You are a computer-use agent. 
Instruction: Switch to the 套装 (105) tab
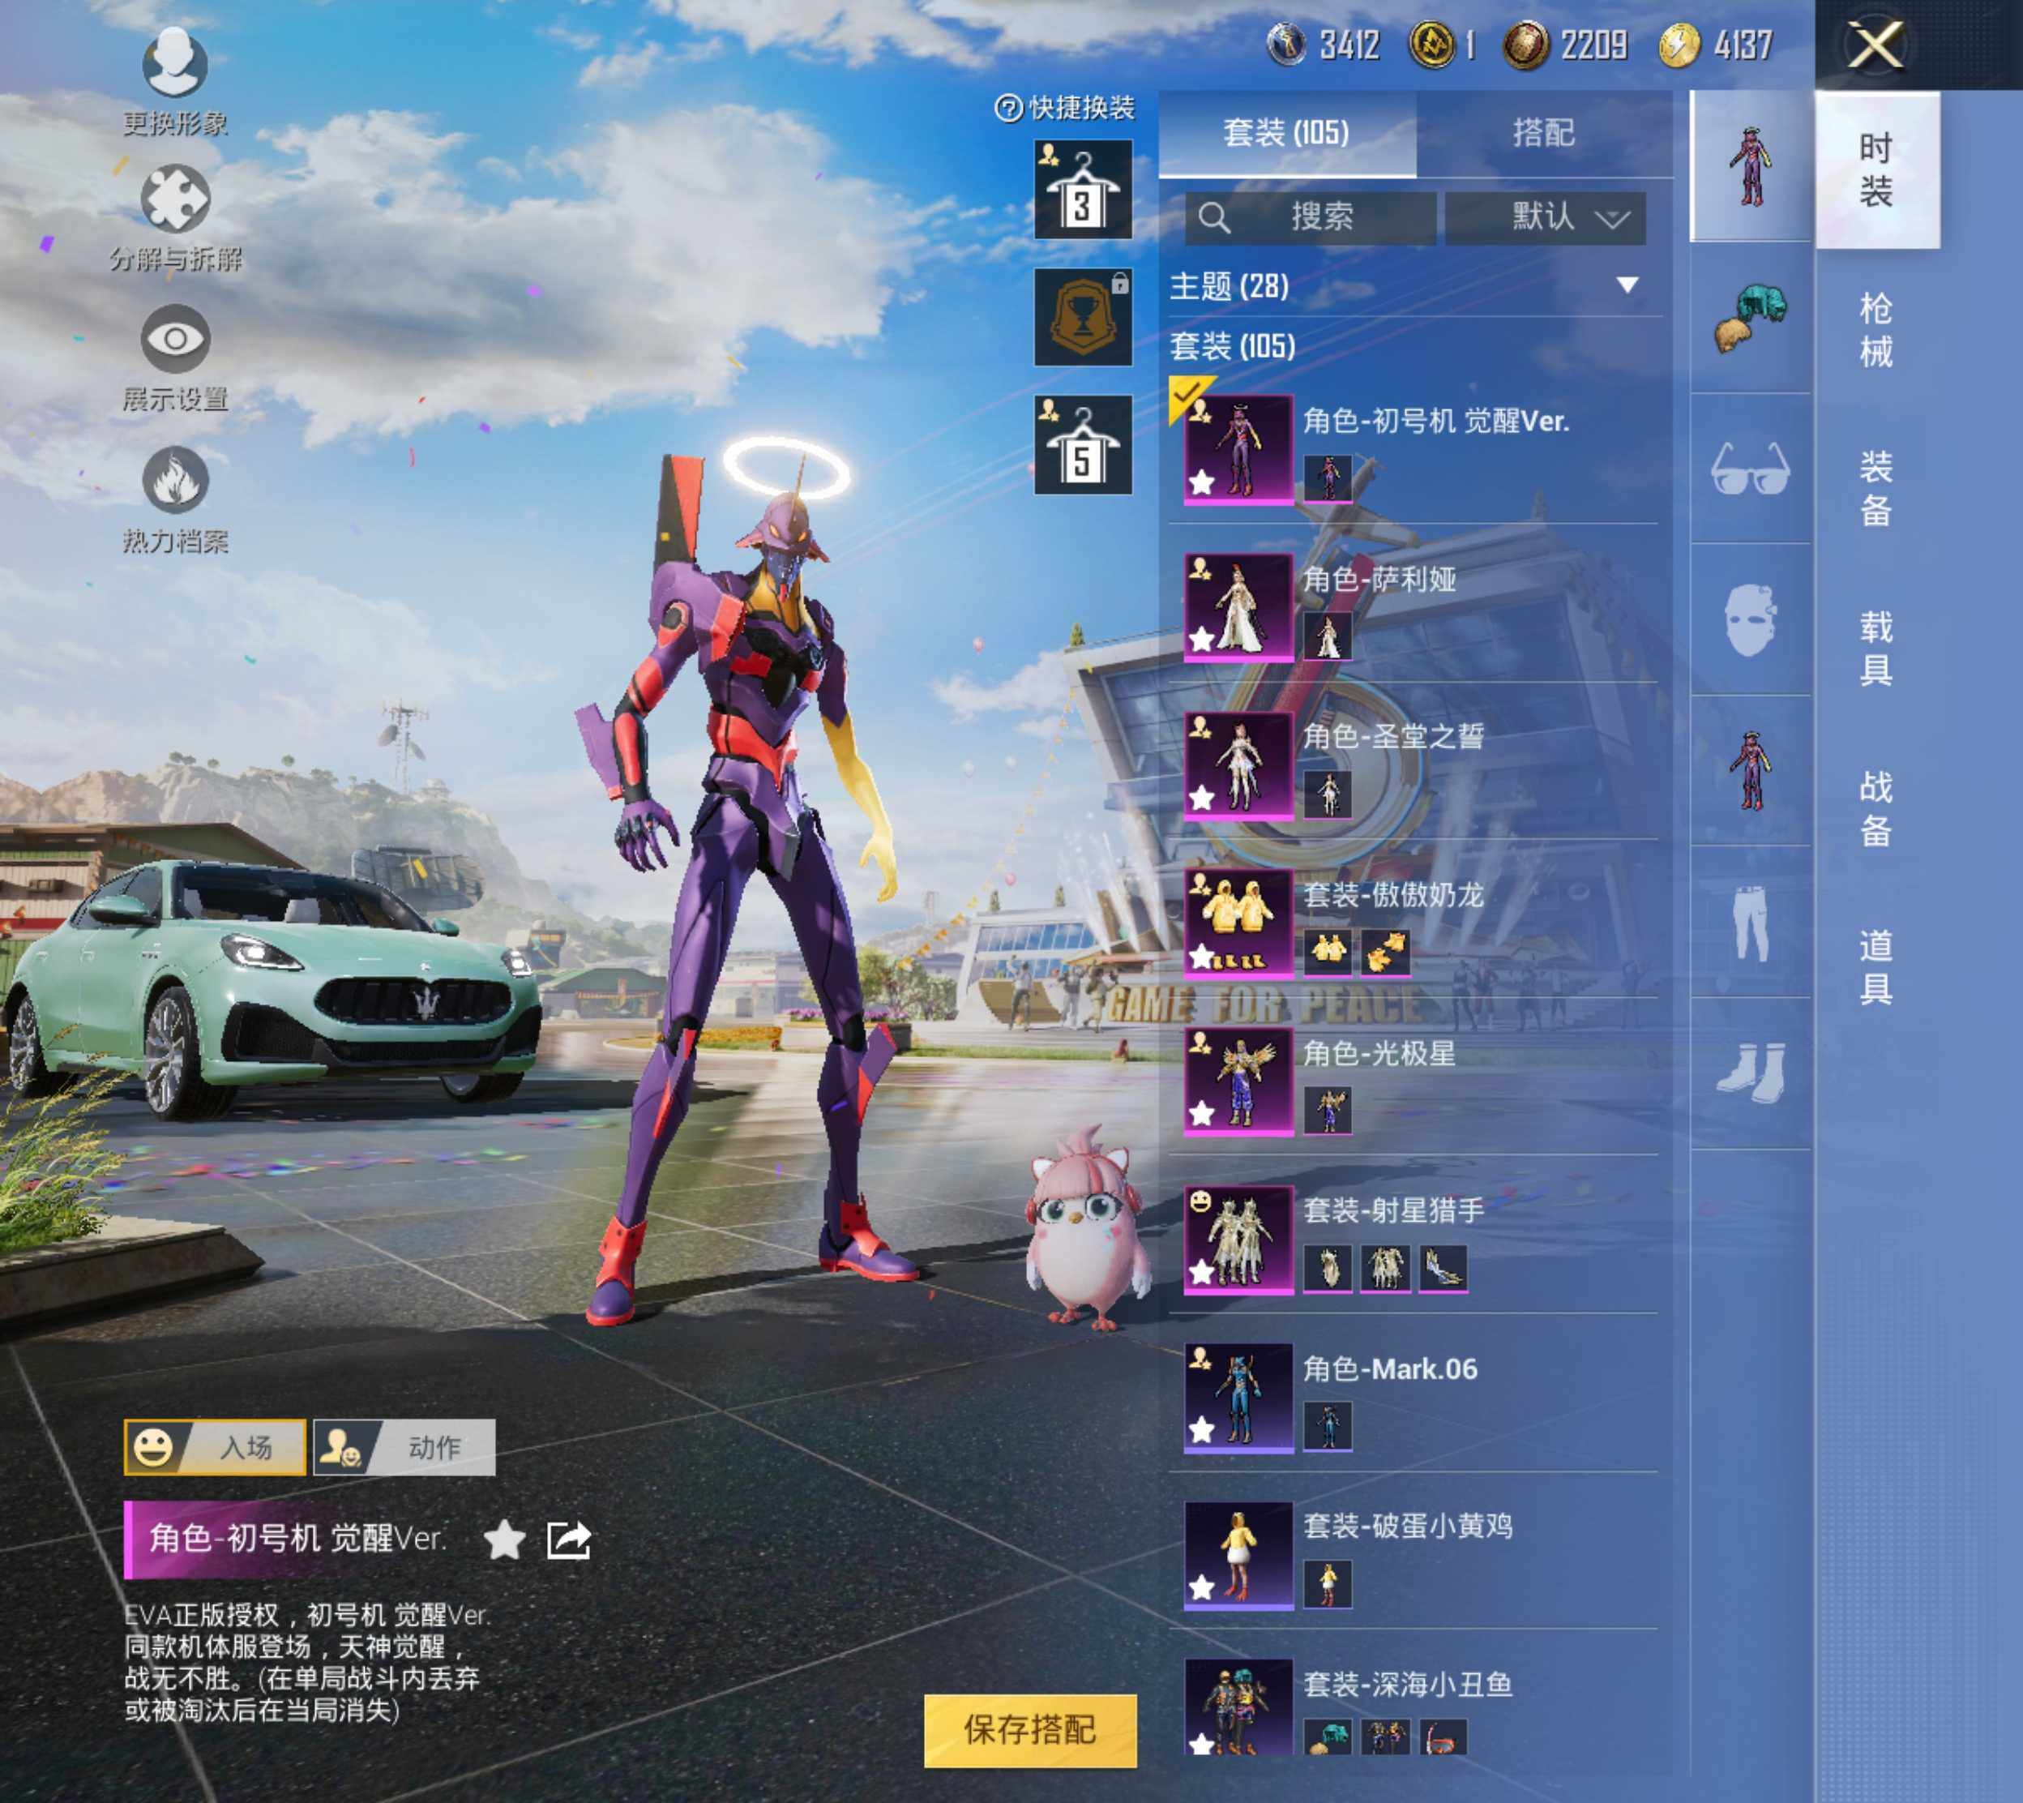coord(1287,133)
